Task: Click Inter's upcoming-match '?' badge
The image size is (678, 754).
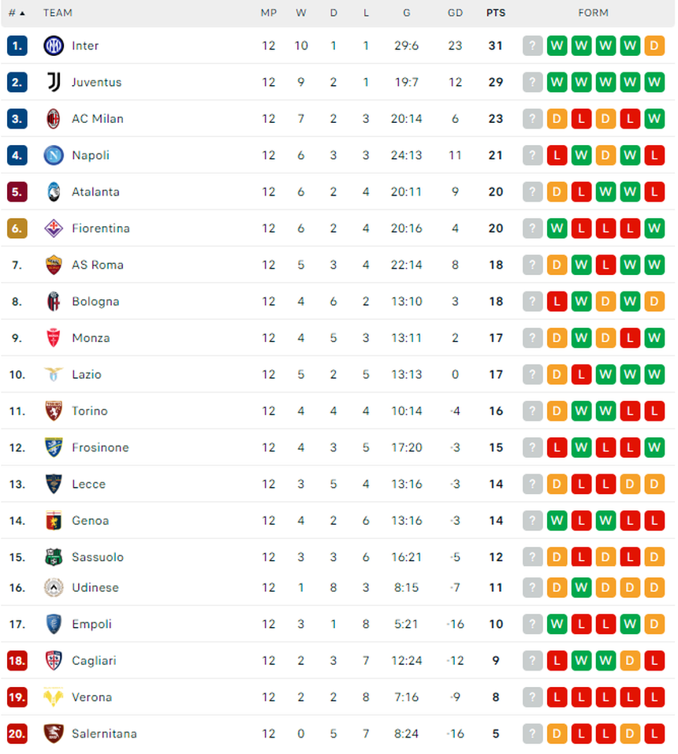Action: [x=532, y=46]
